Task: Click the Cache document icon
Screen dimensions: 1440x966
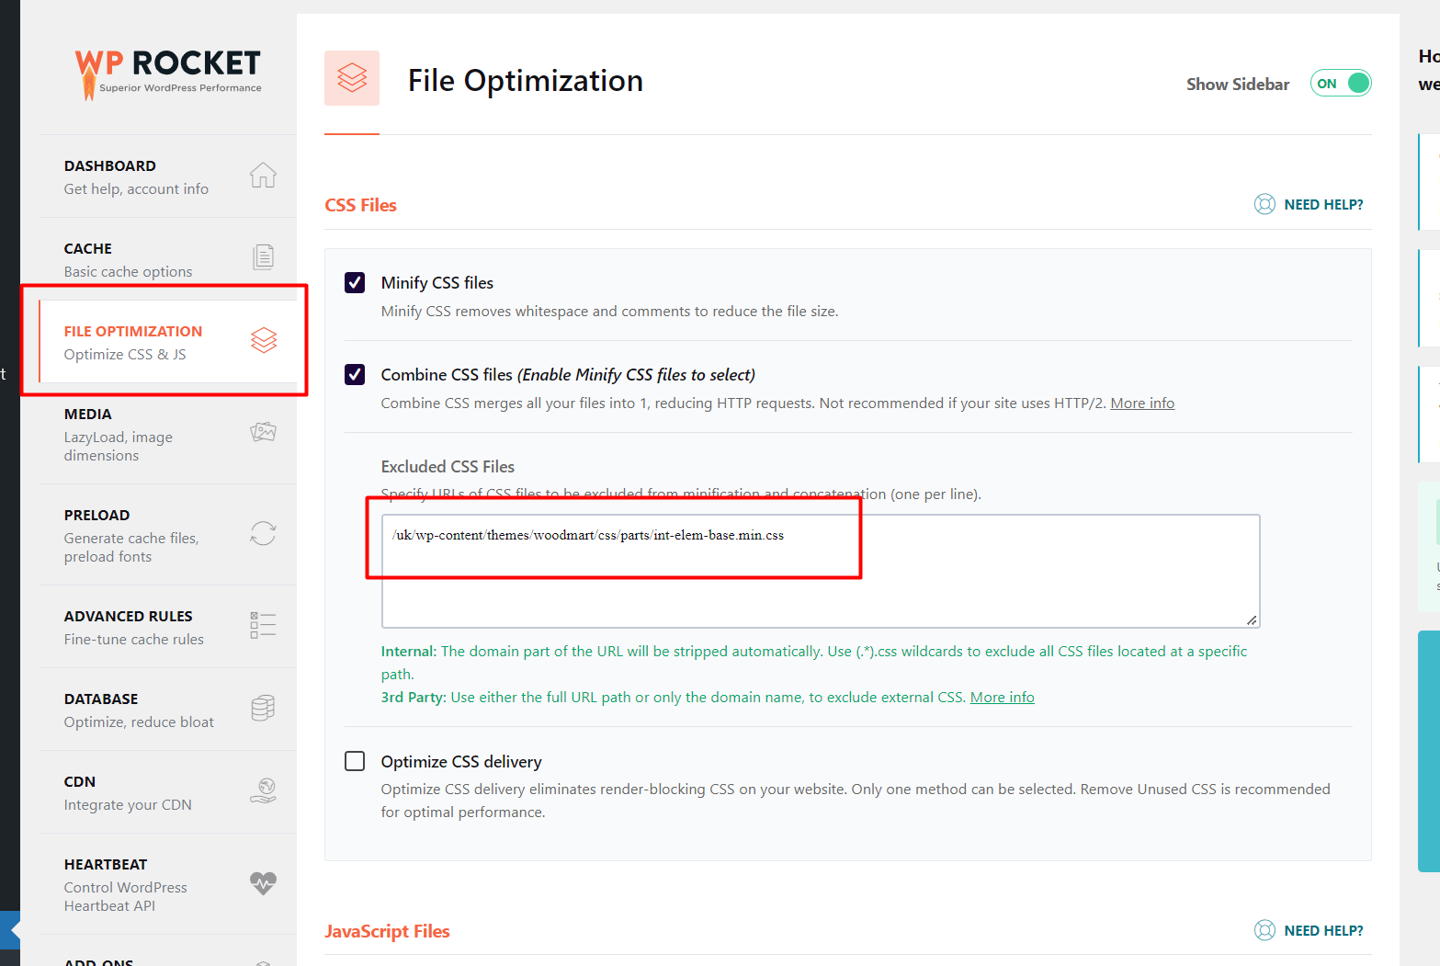Action: coord(263,256)
